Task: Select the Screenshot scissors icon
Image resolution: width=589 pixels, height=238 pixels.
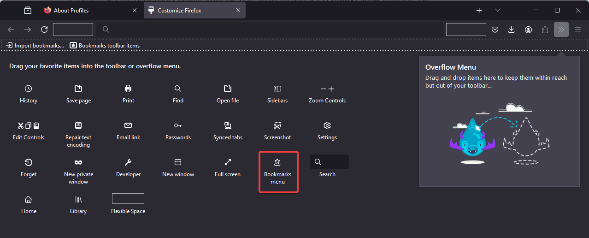Action: tap(277, 125)
